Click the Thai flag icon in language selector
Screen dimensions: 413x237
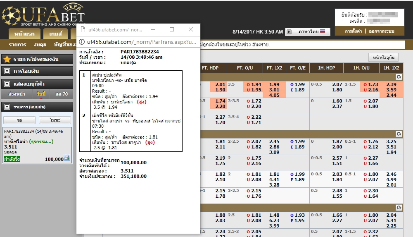click(x=323, y=31)
